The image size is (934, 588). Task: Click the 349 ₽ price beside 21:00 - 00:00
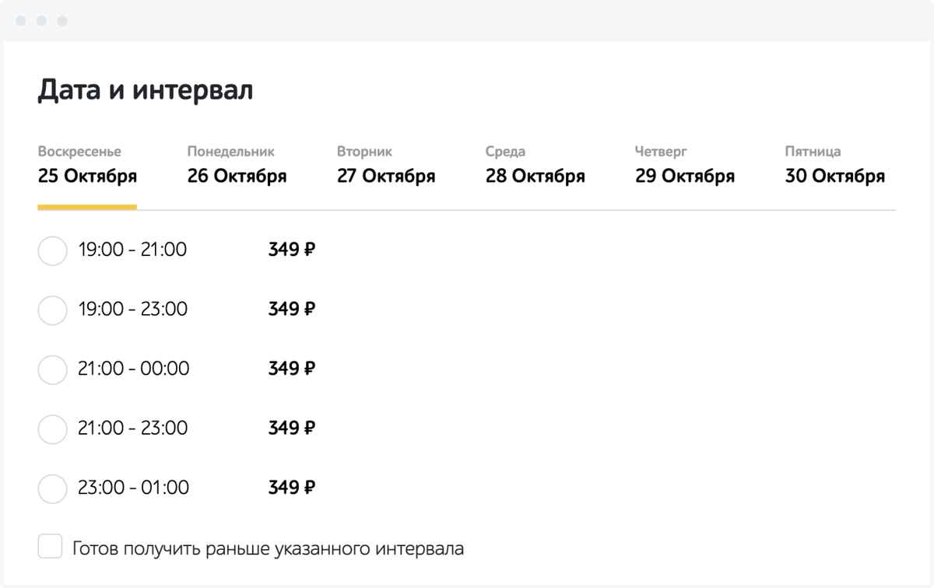[290, 369]
